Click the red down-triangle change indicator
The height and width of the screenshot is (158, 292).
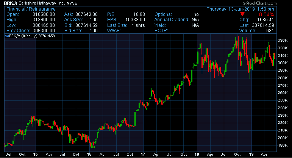[x=242, y=14]
